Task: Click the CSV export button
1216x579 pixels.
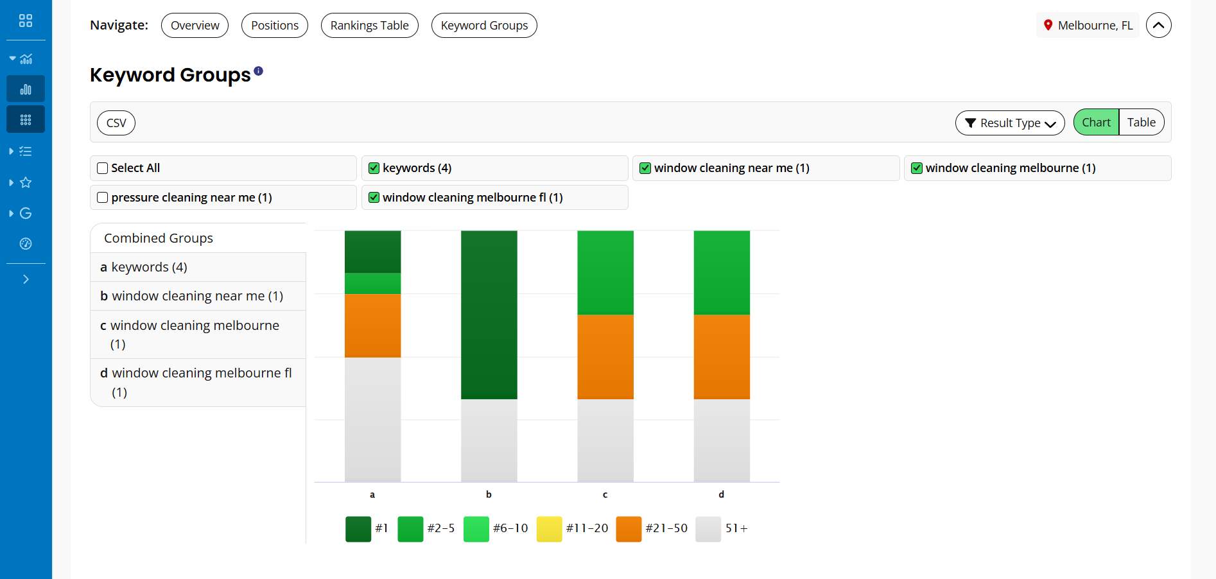Action: (116, 123)
